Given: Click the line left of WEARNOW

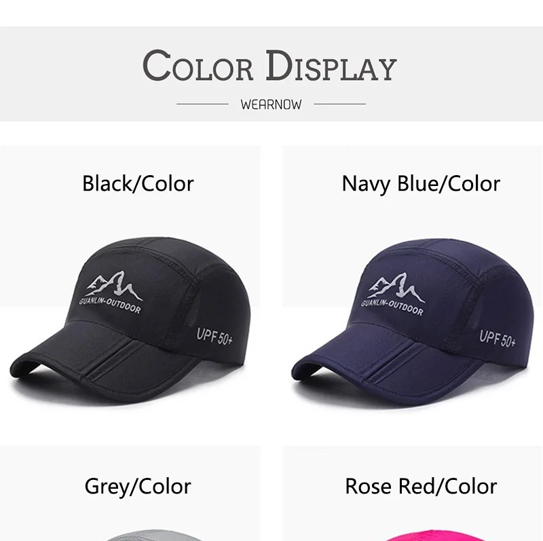Looking at the screenshot, I should click(x=202, y=104).
